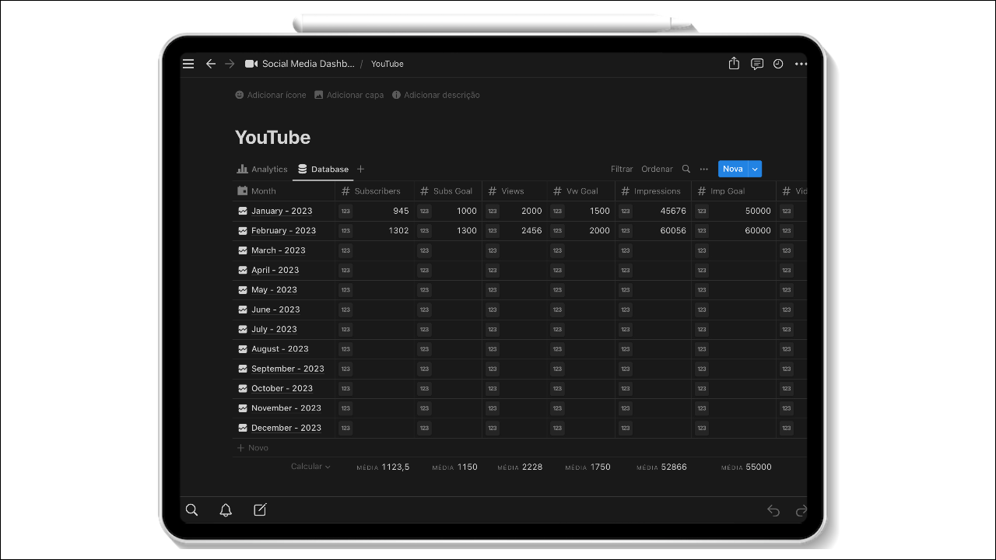Click the January - 2023 page icon

click(243, 211)
